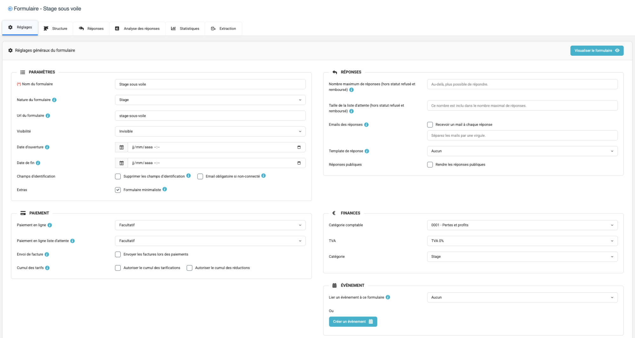Open the Catégorie comptable dropdown
The height and width of the screenshot is (338, 635).
(x=522, y=225)
